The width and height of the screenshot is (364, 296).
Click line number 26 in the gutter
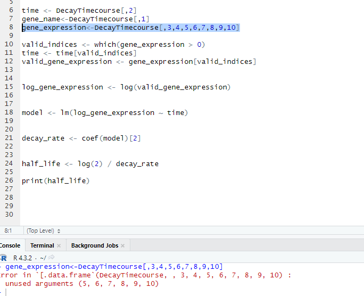[x=9, y=180]
